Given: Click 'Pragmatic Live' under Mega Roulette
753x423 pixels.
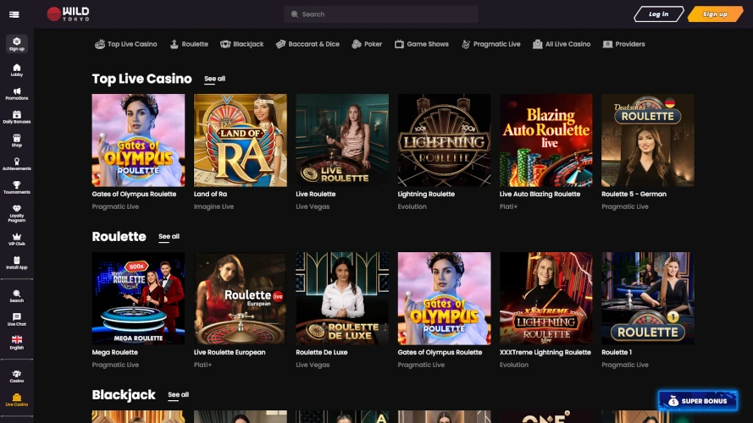Looking at the screenshot, I should (x=115, y=365).
